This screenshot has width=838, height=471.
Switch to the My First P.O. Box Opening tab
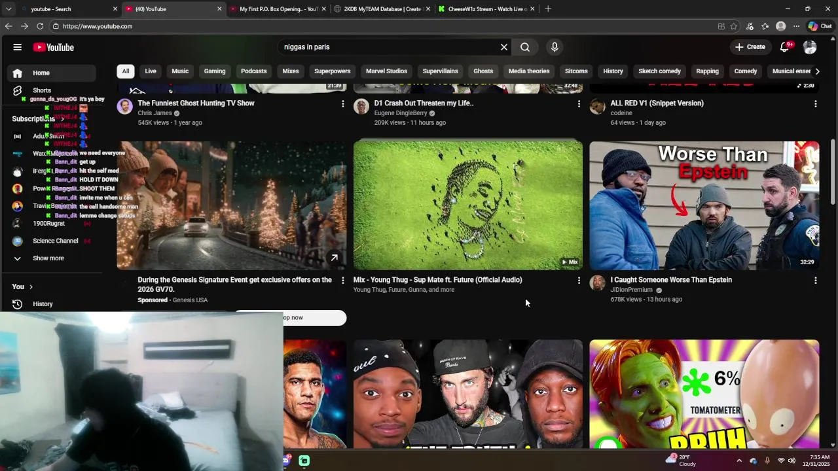tap(278, 9)
